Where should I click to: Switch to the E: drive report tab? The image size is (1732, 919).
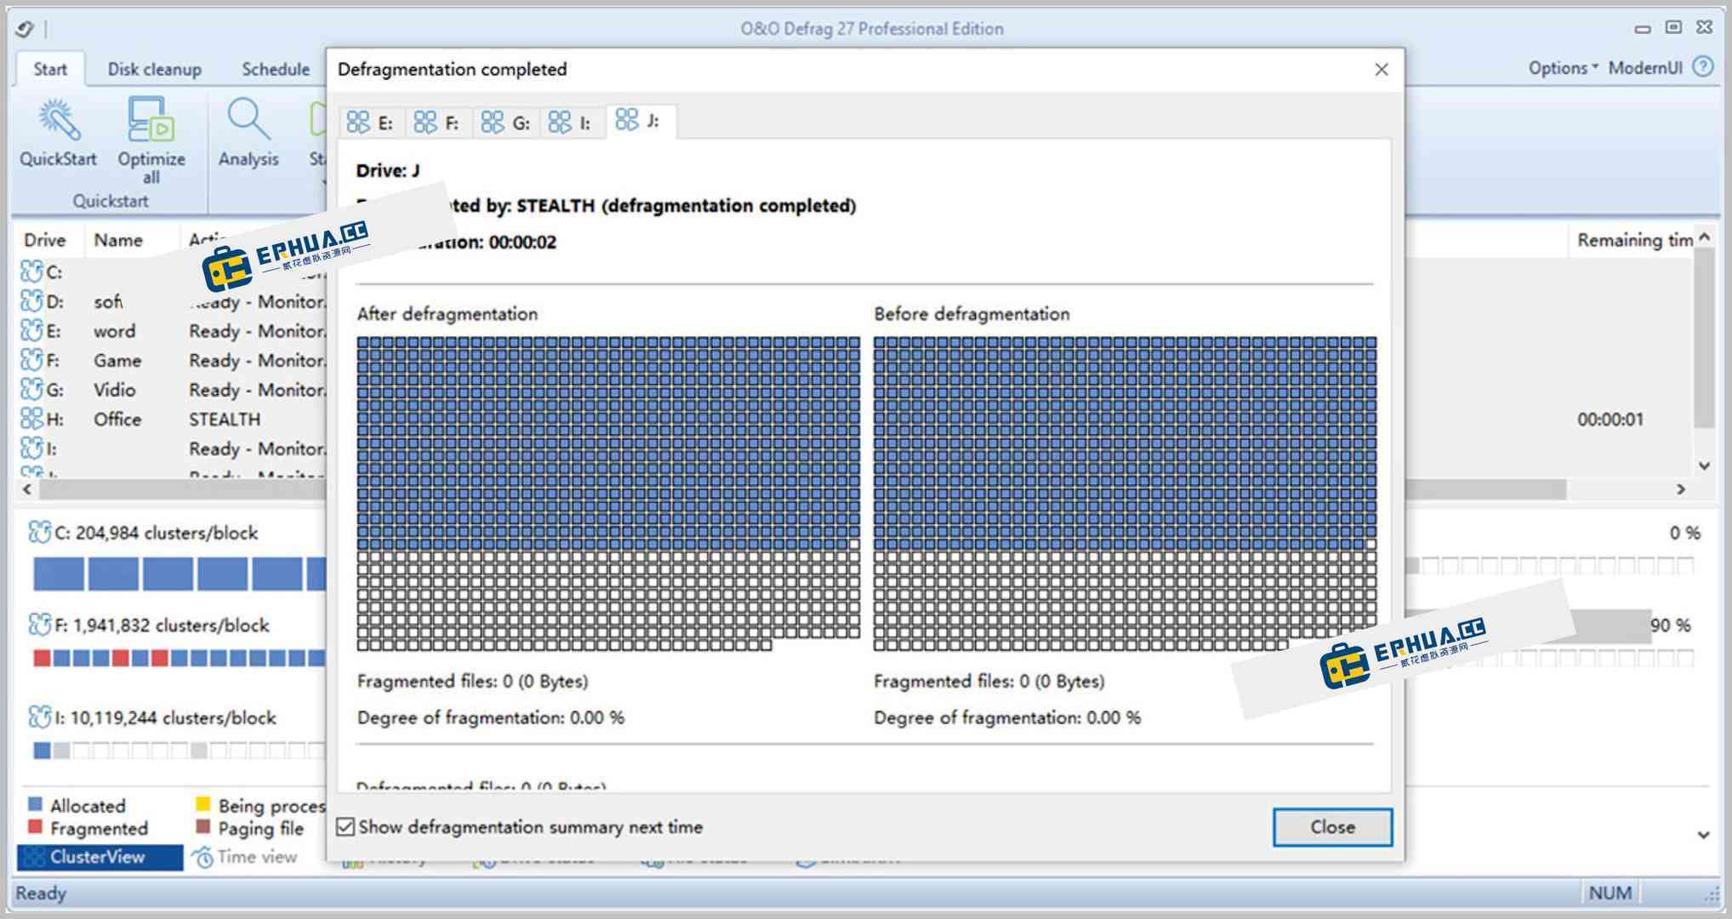[x=370, y=123]
